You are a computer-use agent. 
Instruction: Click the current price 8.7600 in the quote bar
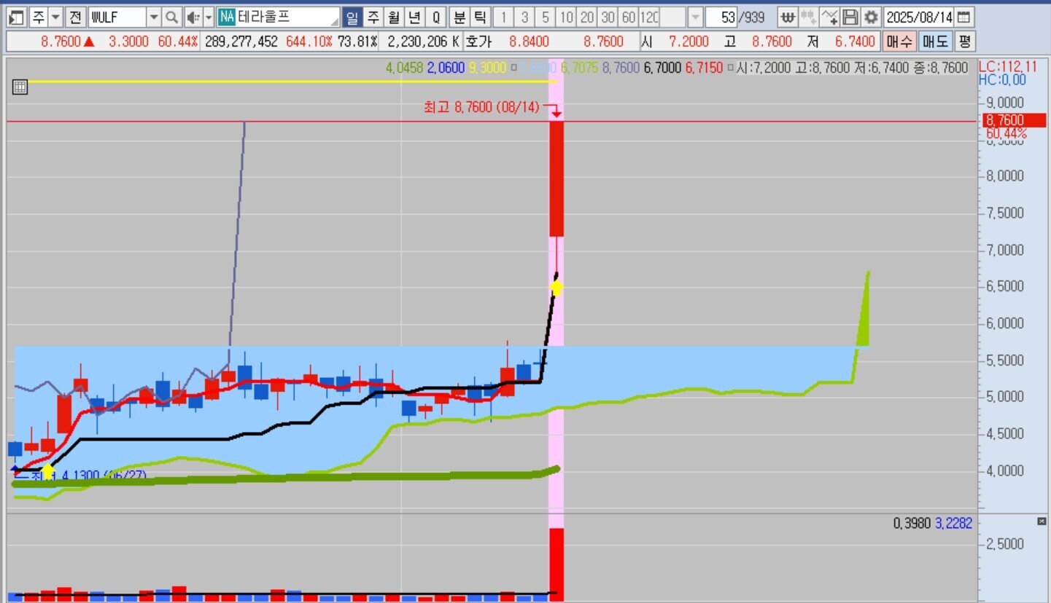pos(61,42)
